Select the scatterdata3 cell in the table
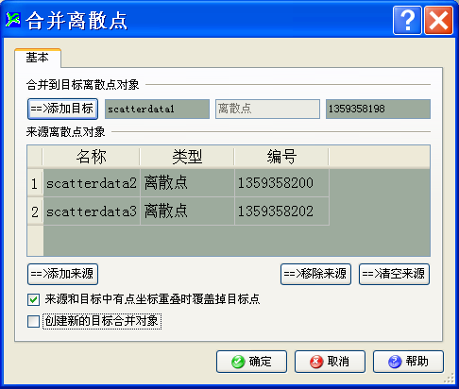The image size is (459, 389). (x=92, y=211)
